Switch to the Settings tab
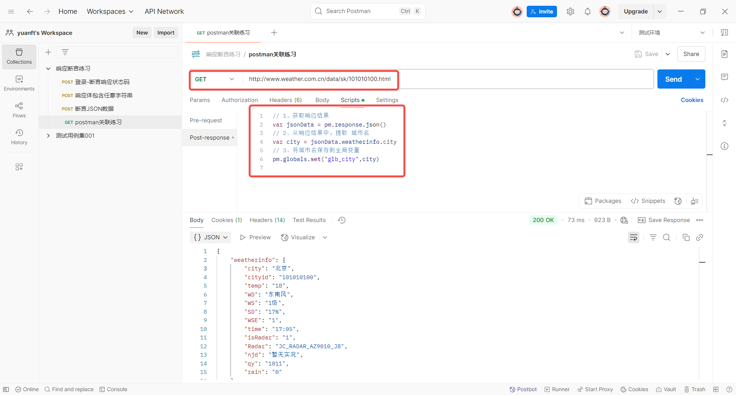 coord(387,100)
